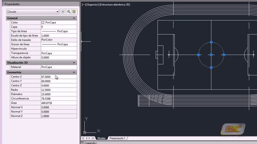Click the Tipo de línea PorCapa value
This screenshot has height=144, width=257.
pos(59,31)
